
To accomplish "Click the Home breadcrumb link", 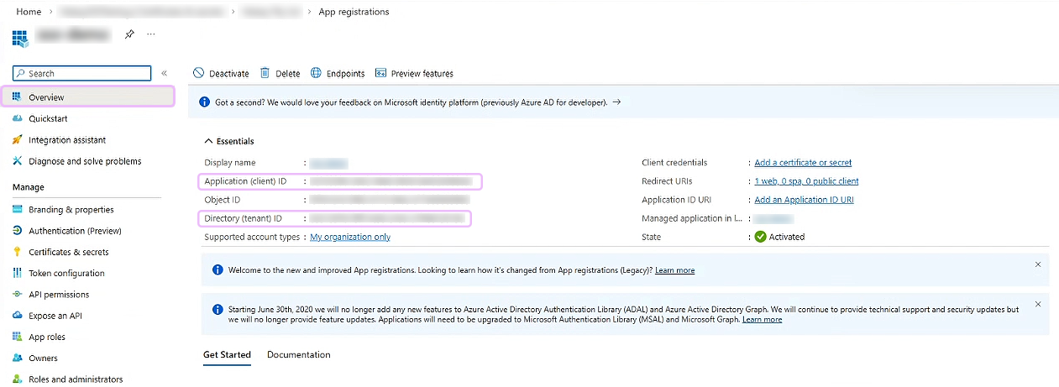I will click(x=29, y=12).
